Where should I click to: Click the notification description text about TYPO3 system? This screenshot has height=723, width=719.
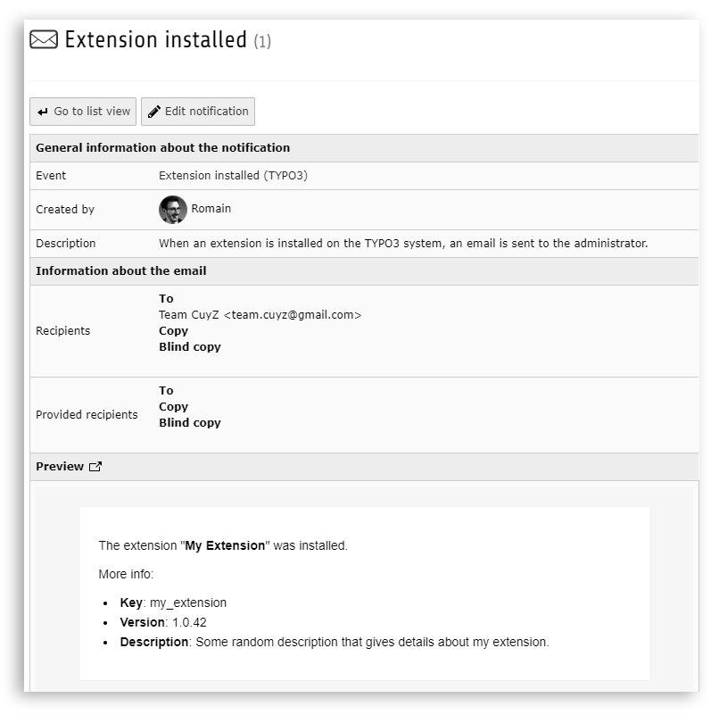point(403,244)
